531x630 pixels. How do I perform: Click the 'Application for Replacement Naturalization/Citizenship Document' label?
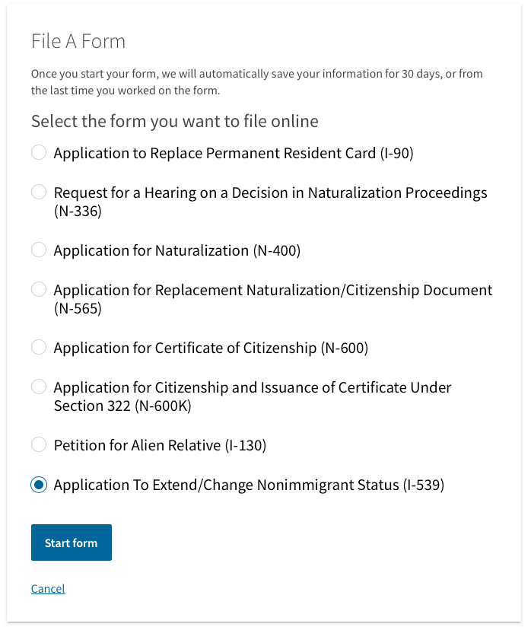pos(273,299)
